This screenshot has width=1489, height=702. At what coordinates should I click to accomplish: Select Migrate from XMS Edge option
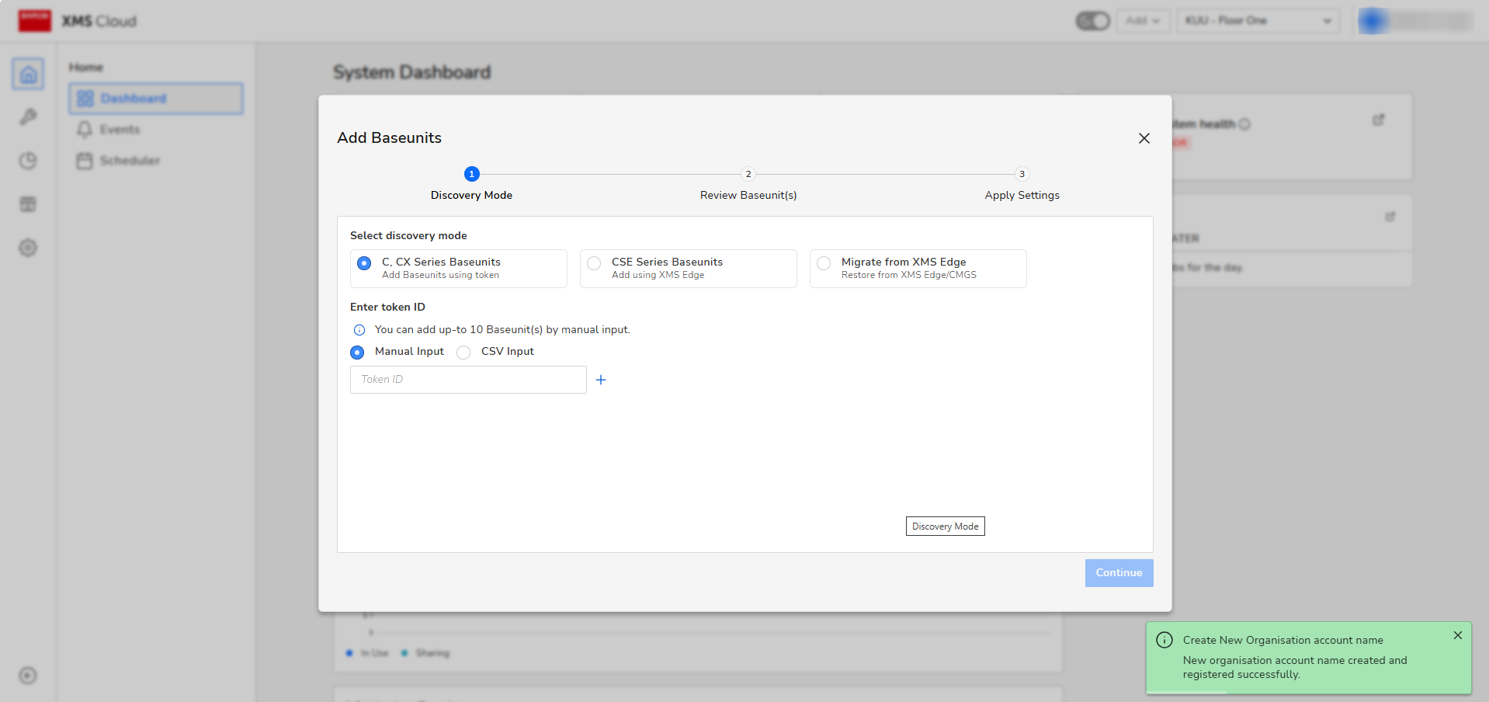pyautogui.click(x=824, y=263)
